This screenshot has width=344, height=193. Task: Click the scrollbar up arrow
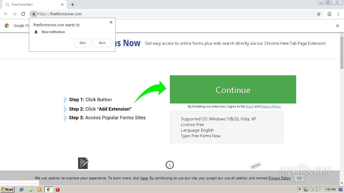(342, 34)
